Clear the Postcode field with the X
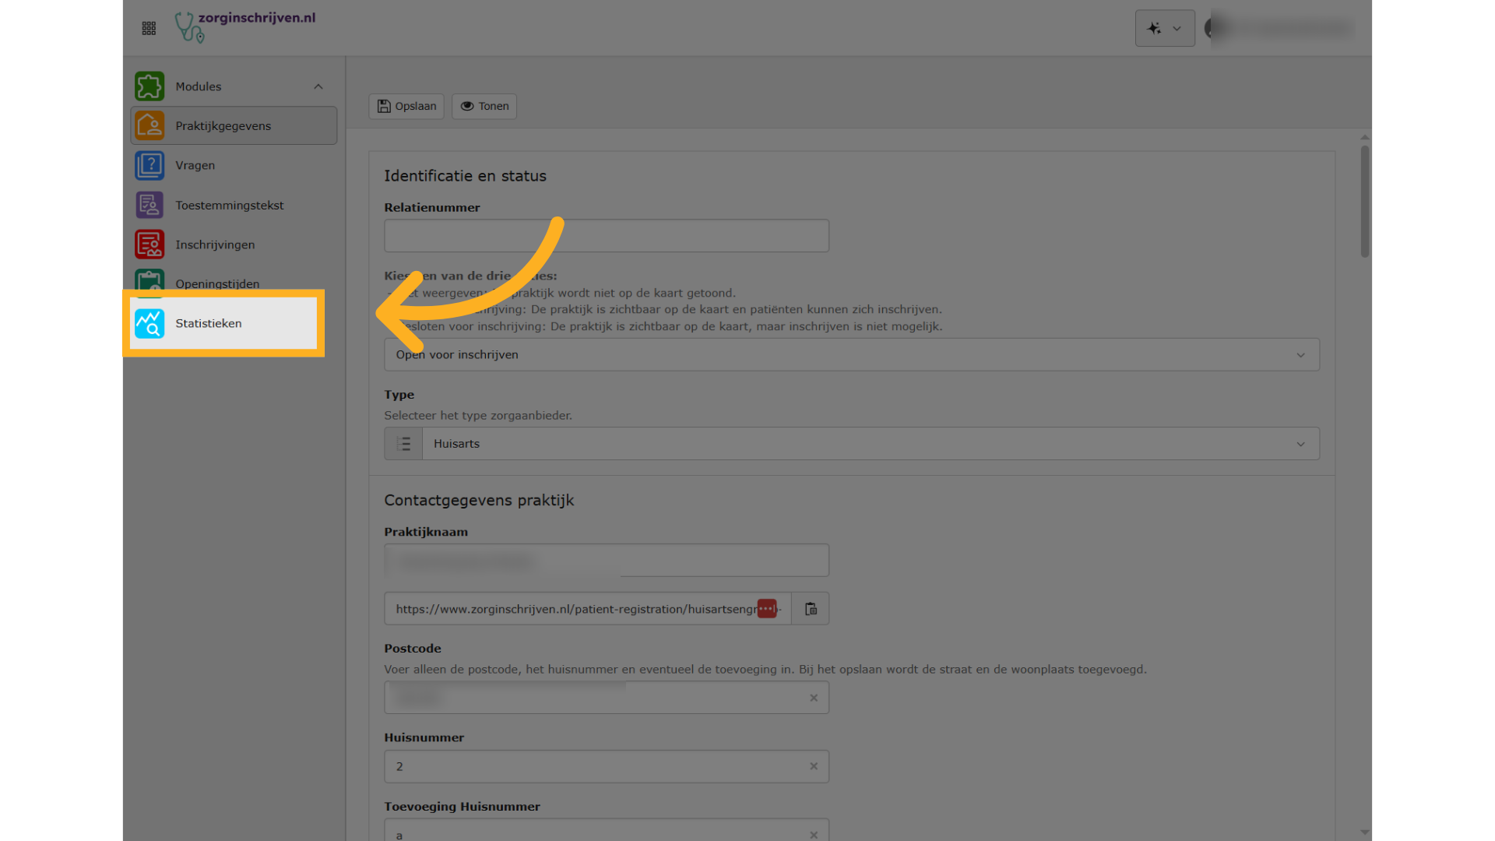Image resolution: width=1495 pixels, height=841 pixels. coord(814,698)
